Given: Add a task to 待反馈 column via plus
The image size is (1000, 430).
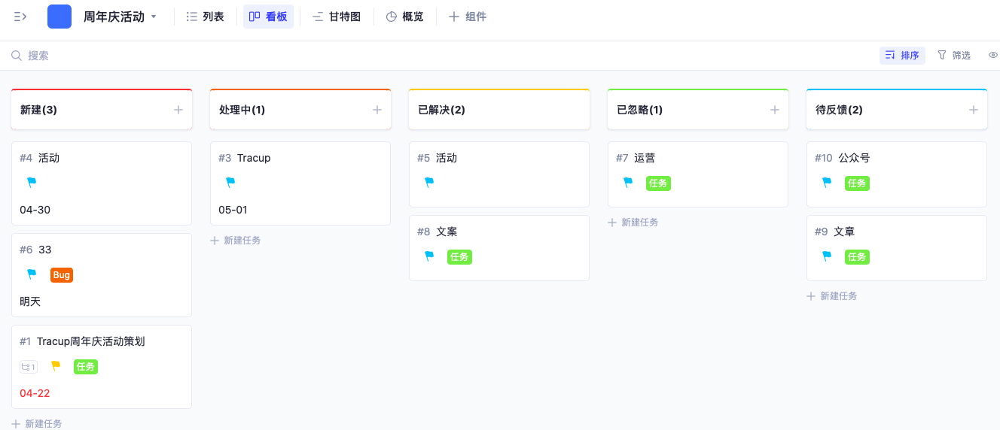Looking at the screenshot, I should click(974, 110).
